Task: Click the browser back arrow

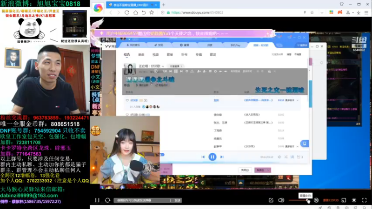Action: pos(111,13)
